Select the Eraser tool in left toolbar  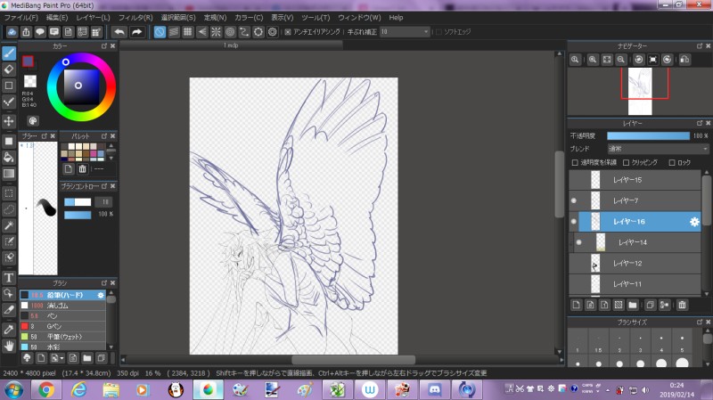coord(9,69)
